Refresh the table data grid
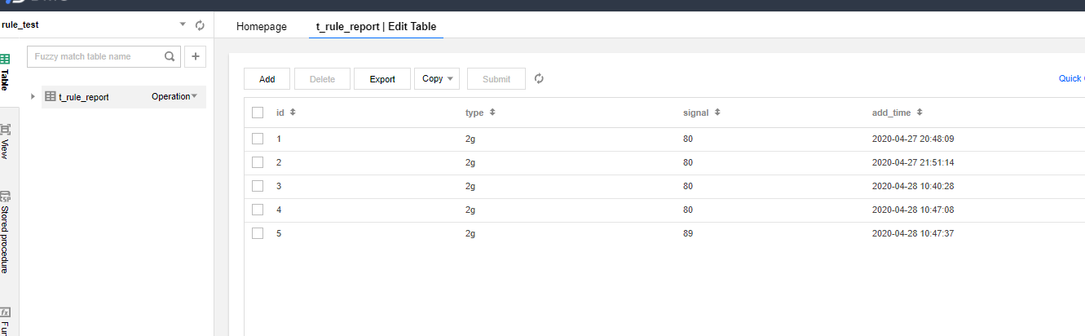Viewport: 1085px width, 336px height. (x=539, y=79)
